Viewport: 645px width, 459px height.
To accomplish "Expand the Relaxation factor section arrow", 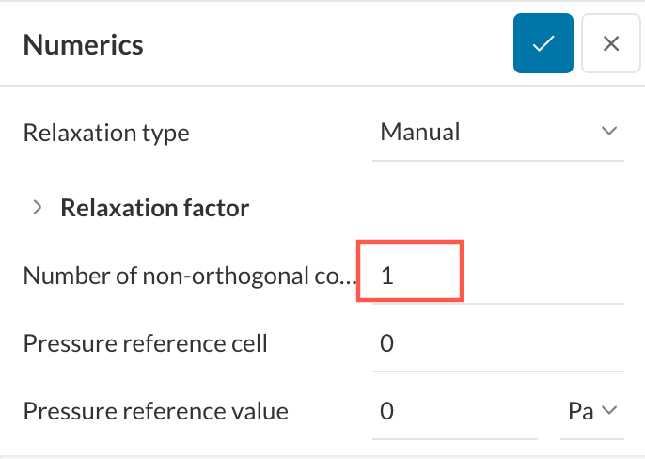I will click(38, 208).
